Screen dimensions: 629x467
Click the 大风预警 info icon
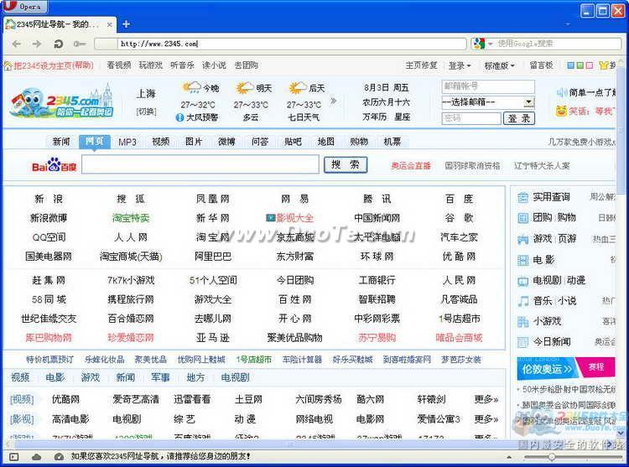point(179,117)
